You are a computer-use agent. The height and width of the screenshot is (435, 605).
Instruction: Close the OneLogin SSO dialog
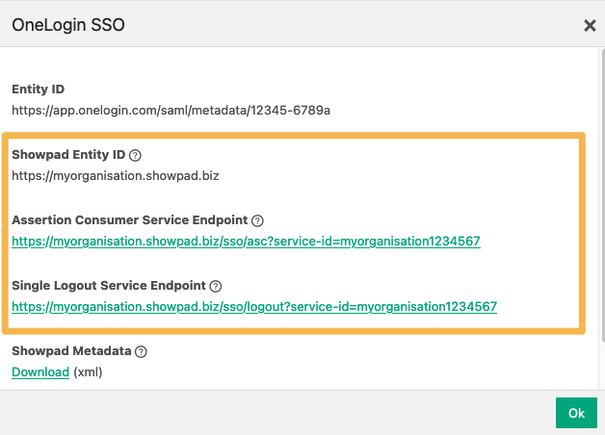click(x=590, y=26)
